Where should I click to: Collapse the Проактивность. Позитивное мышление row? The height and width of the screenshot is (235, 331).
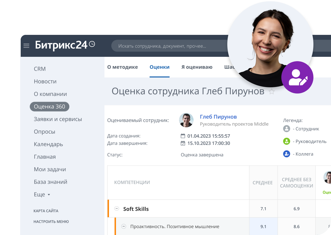[x=124, y=226]
